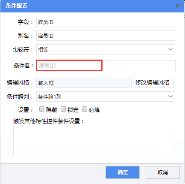The height and width of the screenshot is (184, 185).
Task: Click the 必填 label text next to its checkbox
Action: click(x=94, y=110)
